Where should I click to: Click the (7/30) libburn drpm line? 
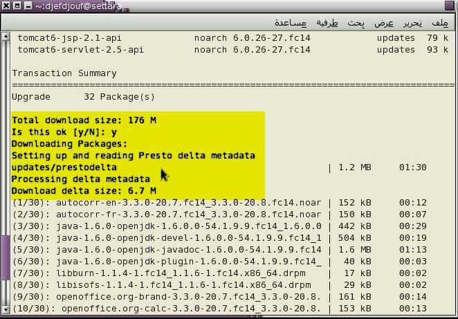(x=219, y=273)
